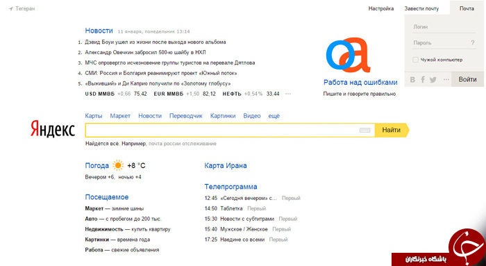The height and width of the screenshot is (266, 486).
Task: Open Работа над ошибками link
Action: tap(360, 83)
